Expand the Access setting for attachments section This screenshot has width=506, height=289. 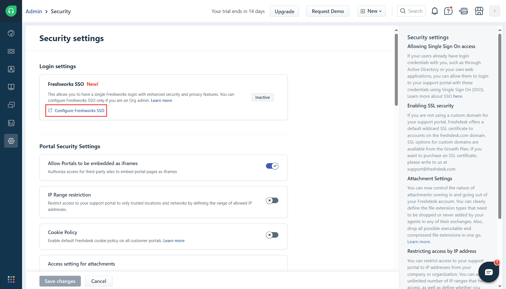click(x=81, y=264)
